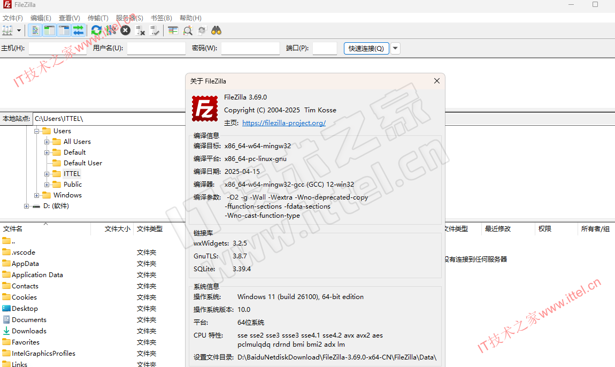Select the D: (软件) drive
615x367 pixels.
(56, 206)
